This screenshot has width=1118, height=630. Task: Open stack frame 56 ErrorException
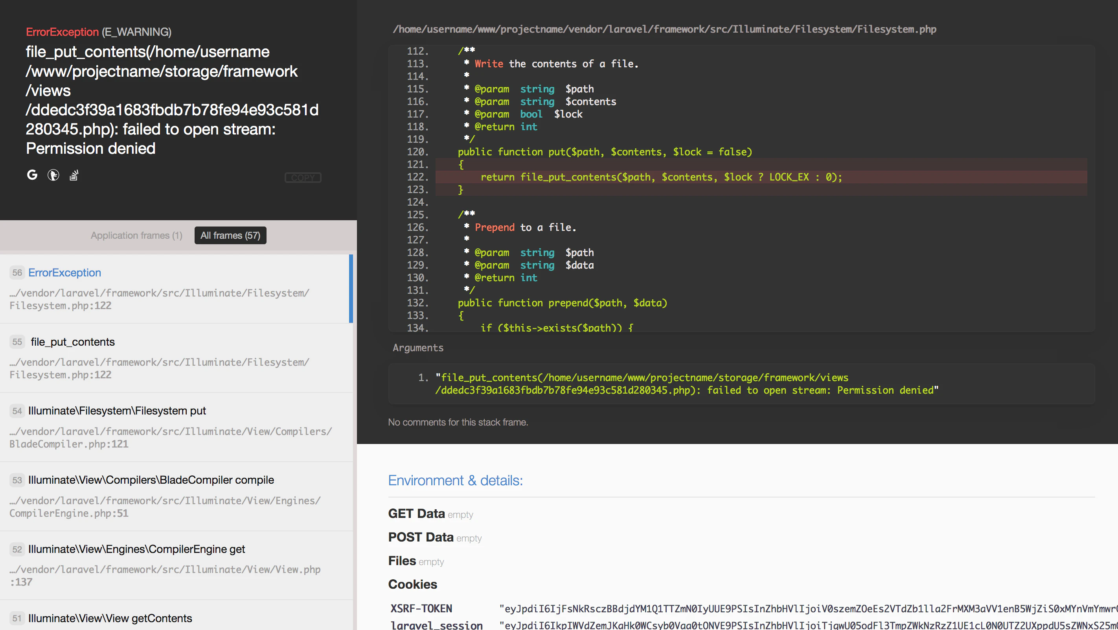pyautogui.click(x=176, y=289)
